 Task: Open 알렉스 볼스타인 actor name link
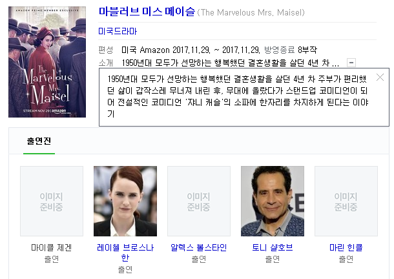tap(198, 247)
